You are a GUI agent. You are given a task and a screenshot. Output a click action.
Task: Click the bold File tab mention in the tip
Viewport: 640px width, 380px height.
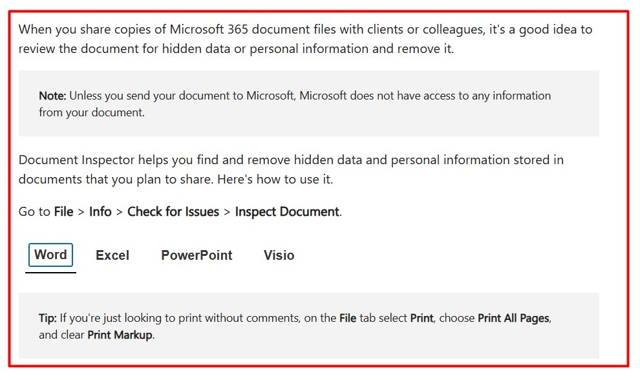tap(349, 318)
